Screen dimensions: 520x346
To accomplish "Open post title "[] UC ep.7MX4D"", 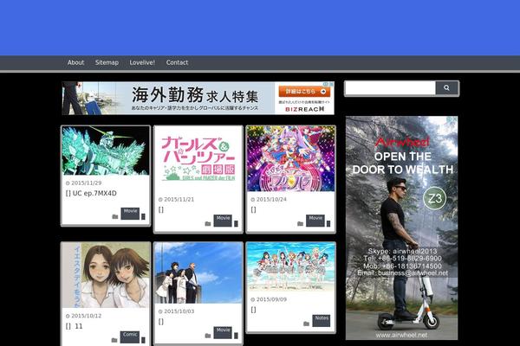I will [91, 194].
